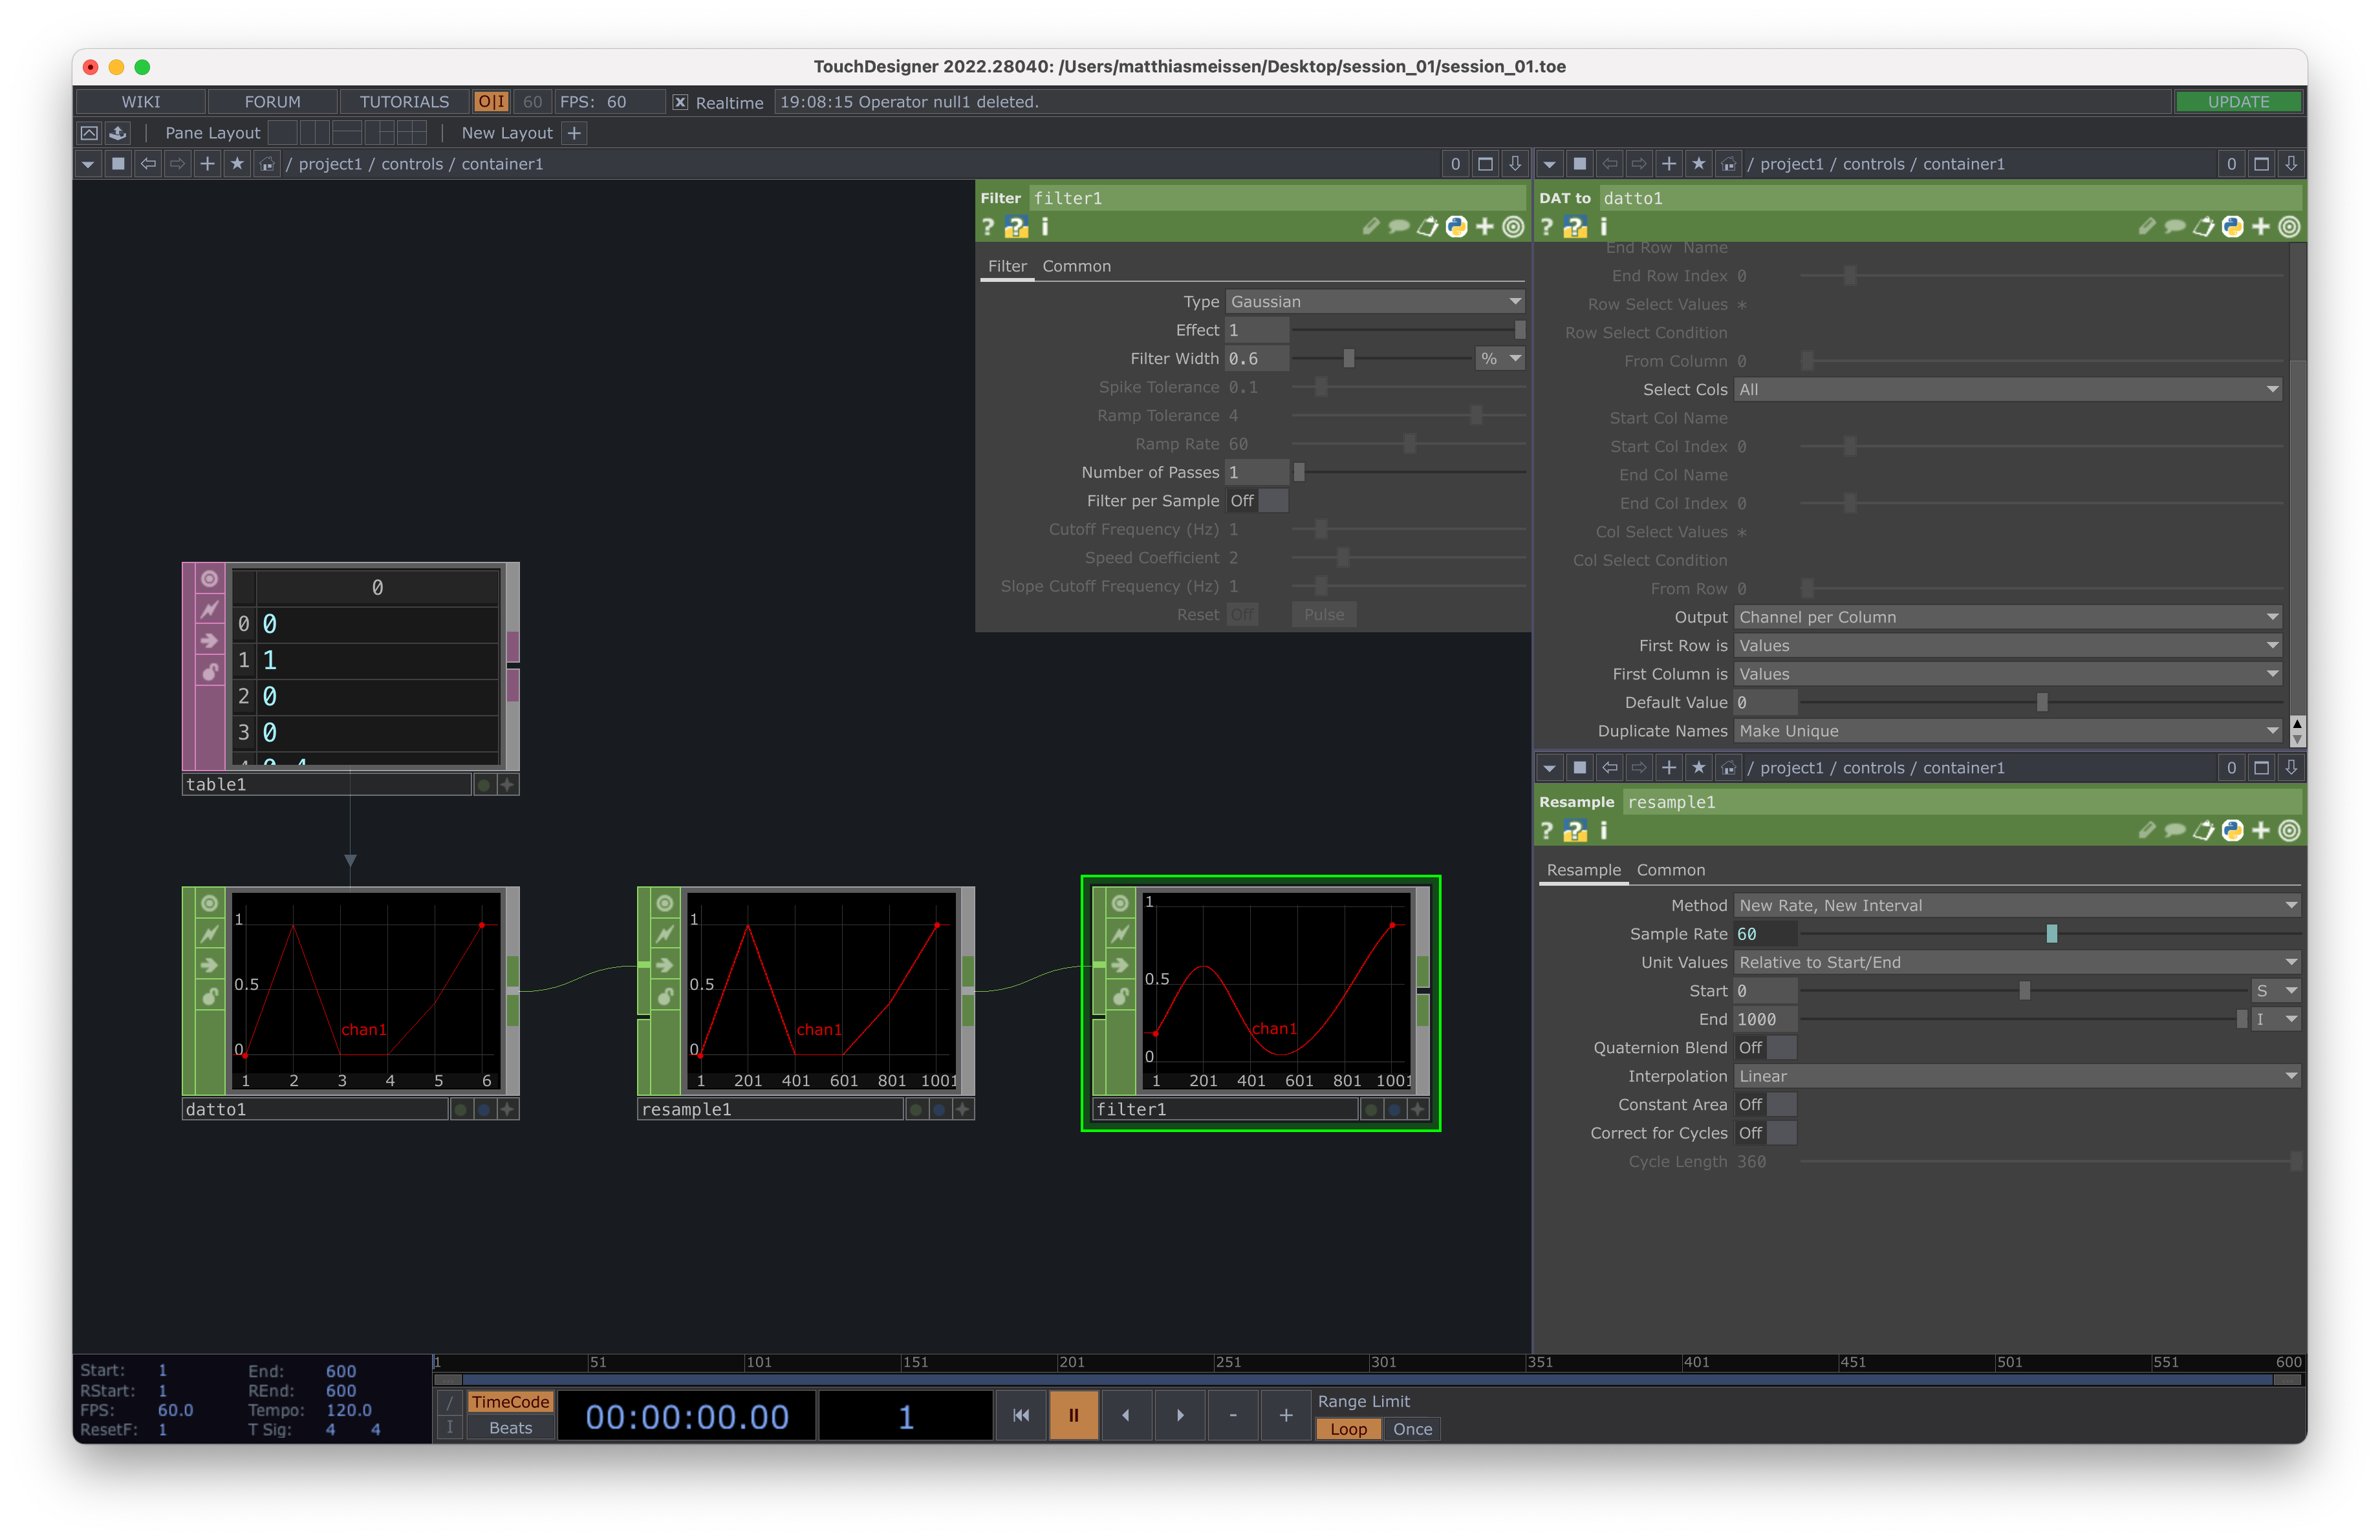Switch to Common tab of filter1

[1076, 266]
